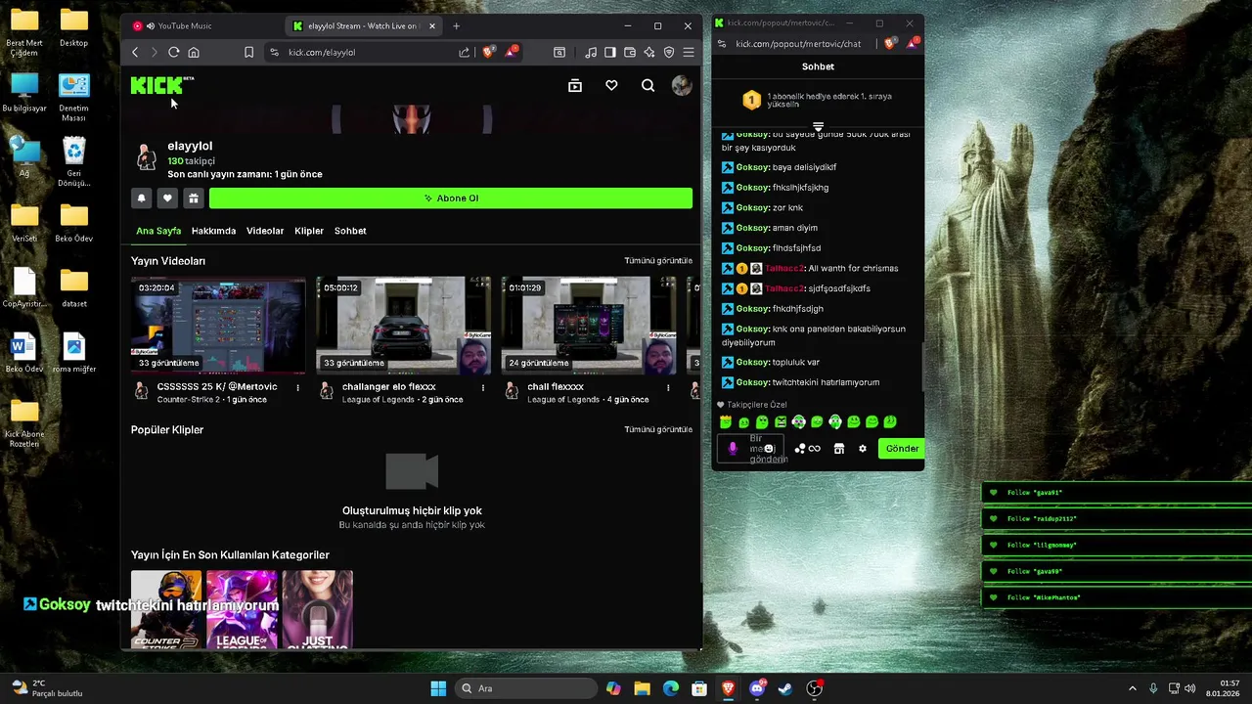Image resolution: width=1252 pixels, height=704 pixels.
Task: Show hidden system tray icons chevron
Action: pos(1133,688)
